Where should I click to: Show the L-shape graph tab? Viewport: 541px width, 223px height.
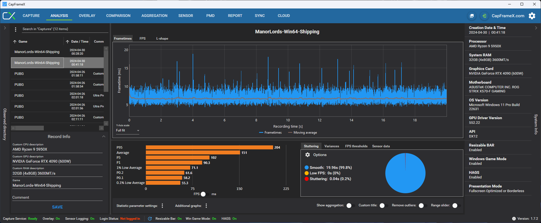click(162, 39)
